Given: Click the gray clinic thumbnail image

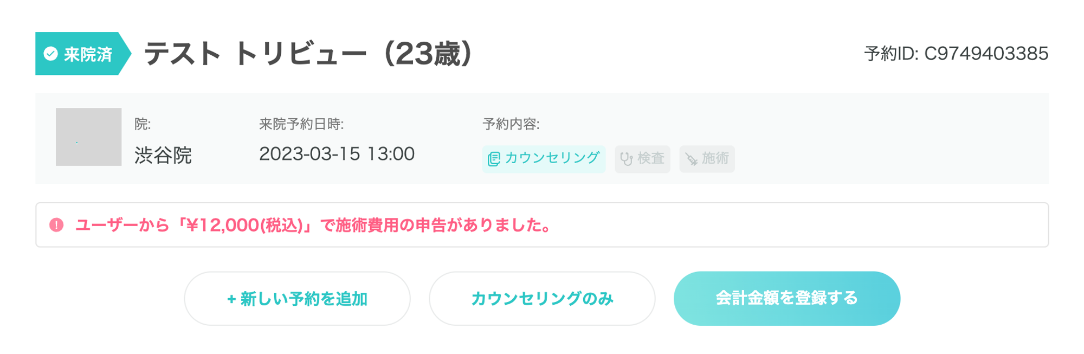Looking at the screenshot, I should coord(88,137).
